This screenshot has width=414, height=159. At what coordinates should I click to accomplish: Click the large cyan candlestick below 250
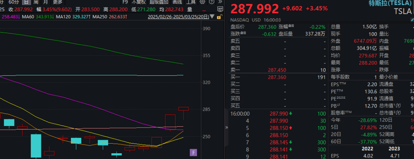click(x=36, y=146)
